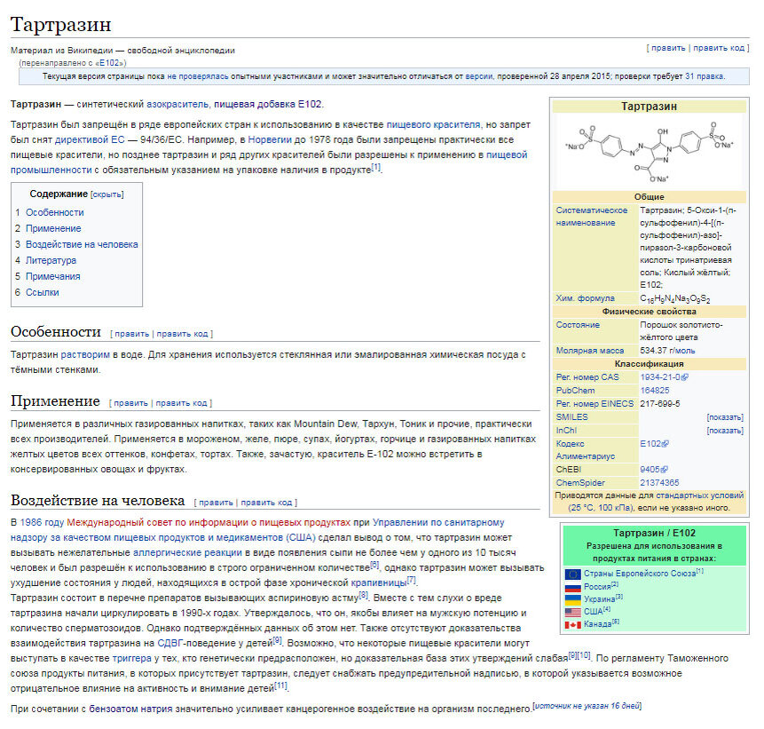Viewport: 764px width, 729px height.
Task: Edit code of the 'Особенности' section
Action: pos(182,334)
